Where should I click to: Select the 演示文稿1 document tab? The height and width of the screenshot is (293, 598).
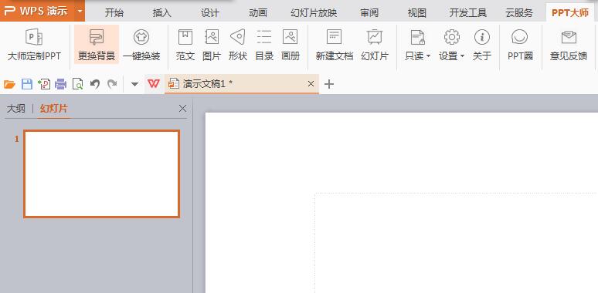242,84
